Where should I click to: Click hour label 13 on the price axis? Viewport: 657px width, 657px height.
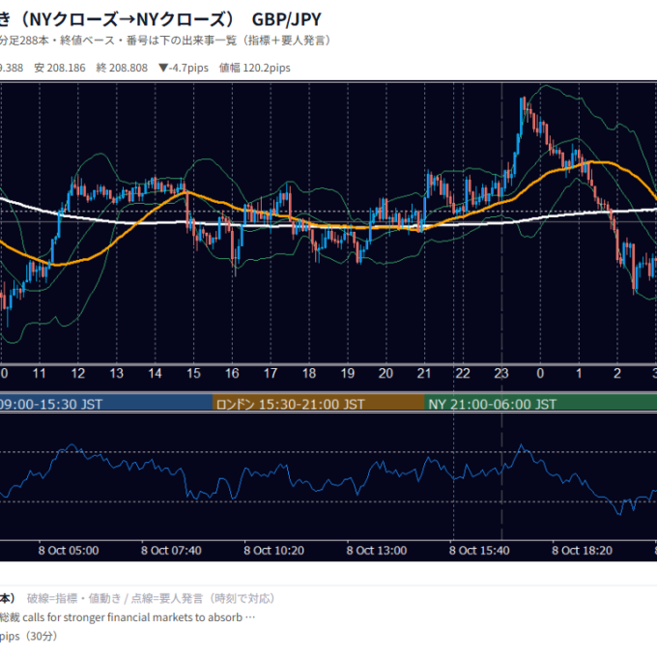(117, 373)
